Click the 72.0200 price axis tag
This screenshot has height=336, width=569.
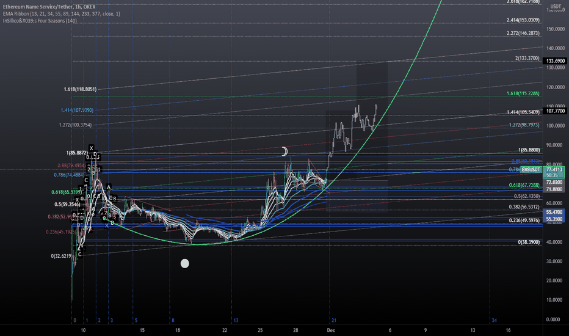pos(554,182)
